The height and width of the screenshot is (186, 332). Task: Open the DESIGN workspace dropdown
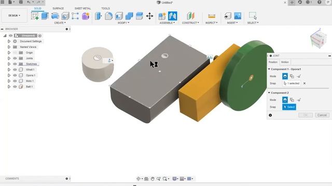(15, 16)
